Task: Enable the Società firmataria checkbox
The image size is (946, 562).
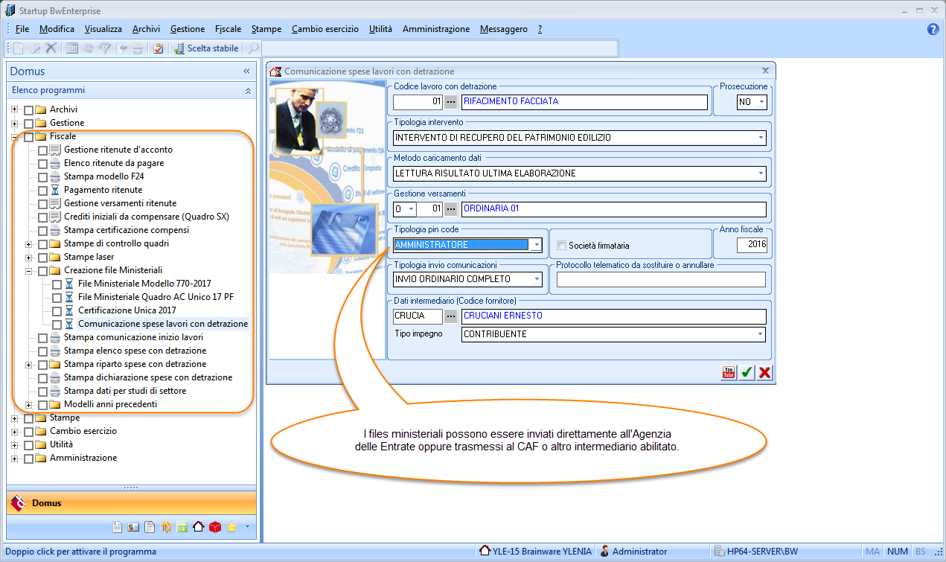Action: (x=563, y=245)
